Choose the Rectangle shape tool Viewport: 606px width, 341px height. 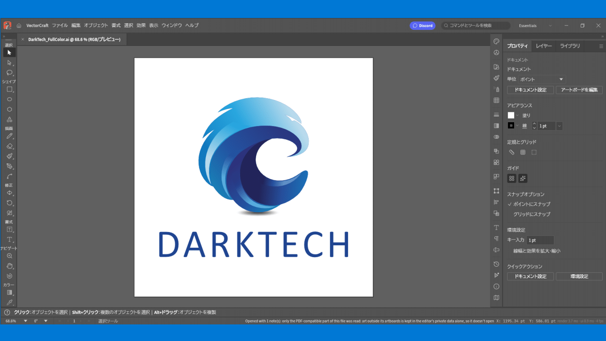[9, 89]
